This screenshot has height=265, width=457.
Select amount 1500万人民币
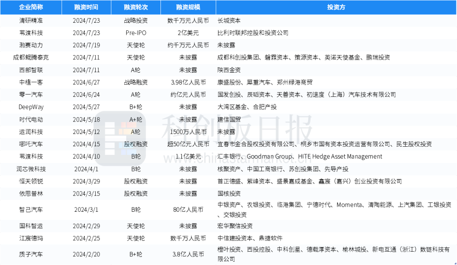189,132
